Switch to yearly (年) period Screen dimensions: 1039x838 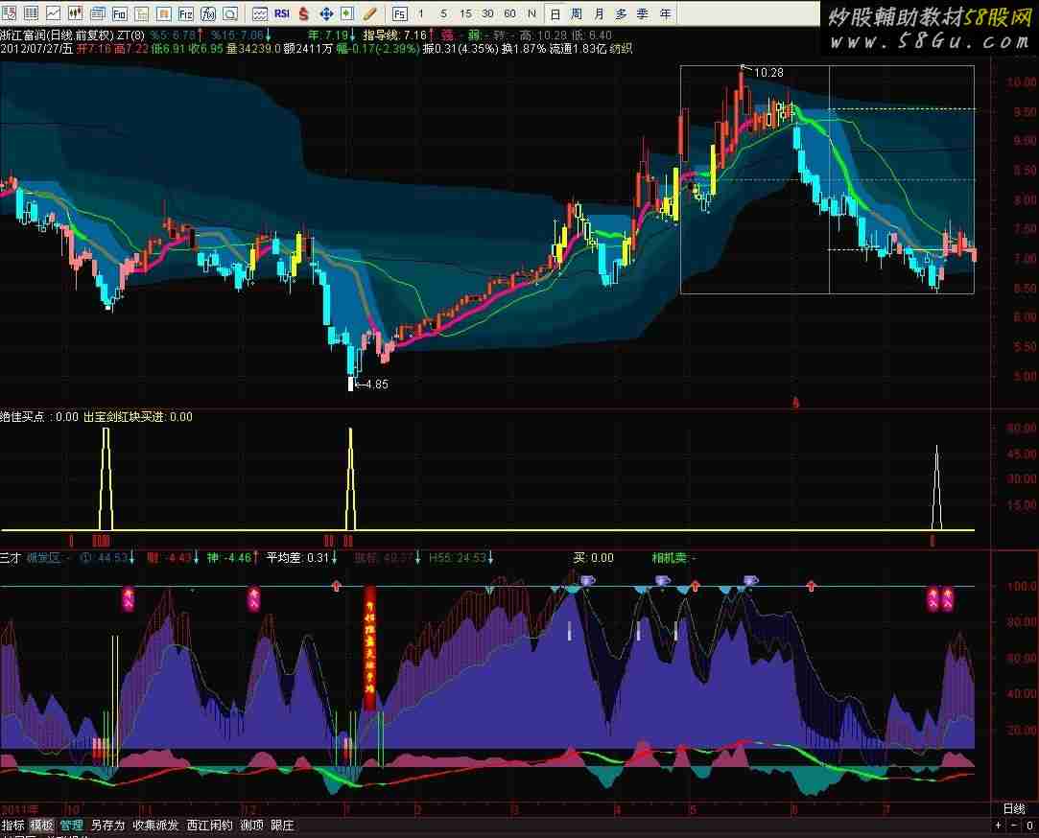[665, 13]
